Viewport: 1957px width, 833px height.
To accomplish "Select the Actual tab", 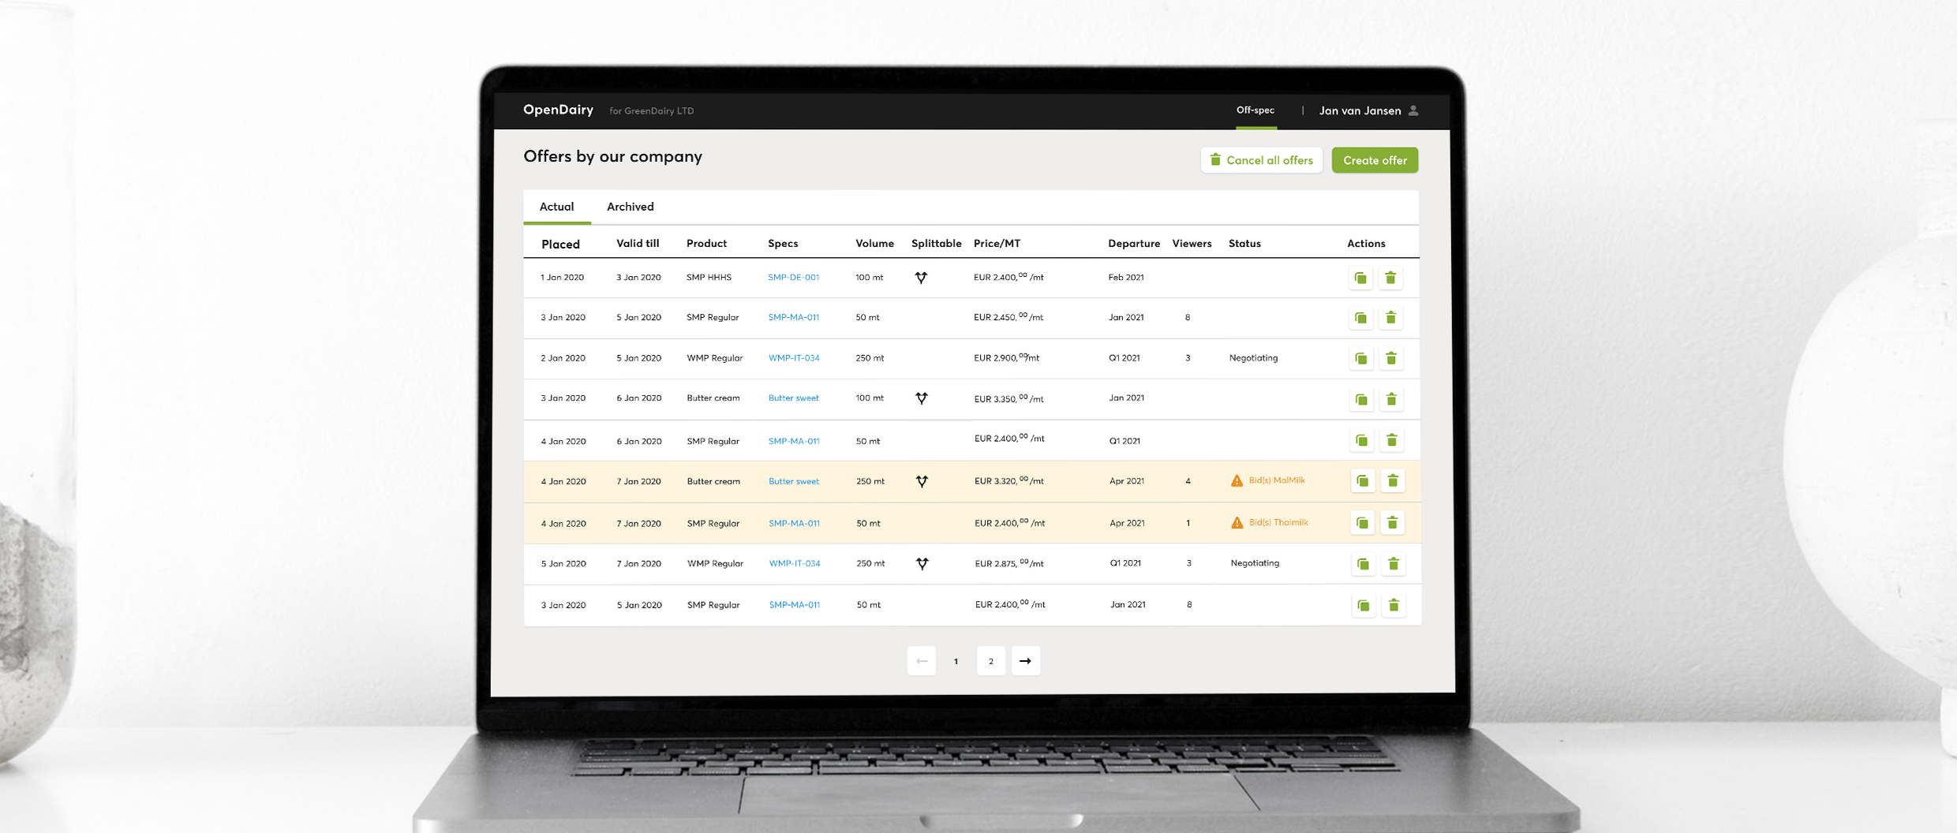I will pos(557,206).
